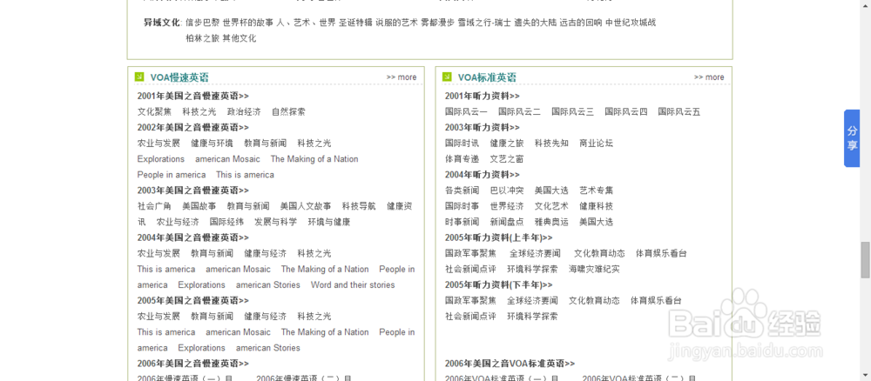Open 商业论坛 link

(596, 143)
